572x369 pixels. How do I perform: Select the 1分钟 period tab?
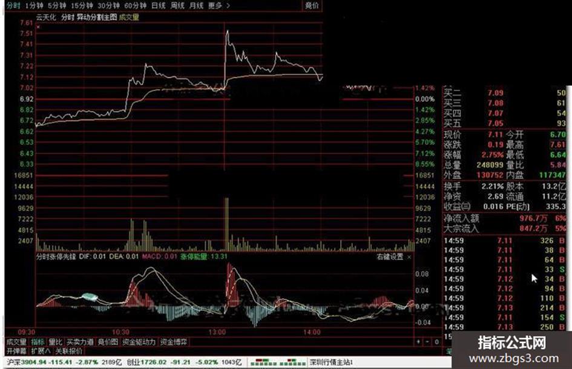[x=35, y=6]
